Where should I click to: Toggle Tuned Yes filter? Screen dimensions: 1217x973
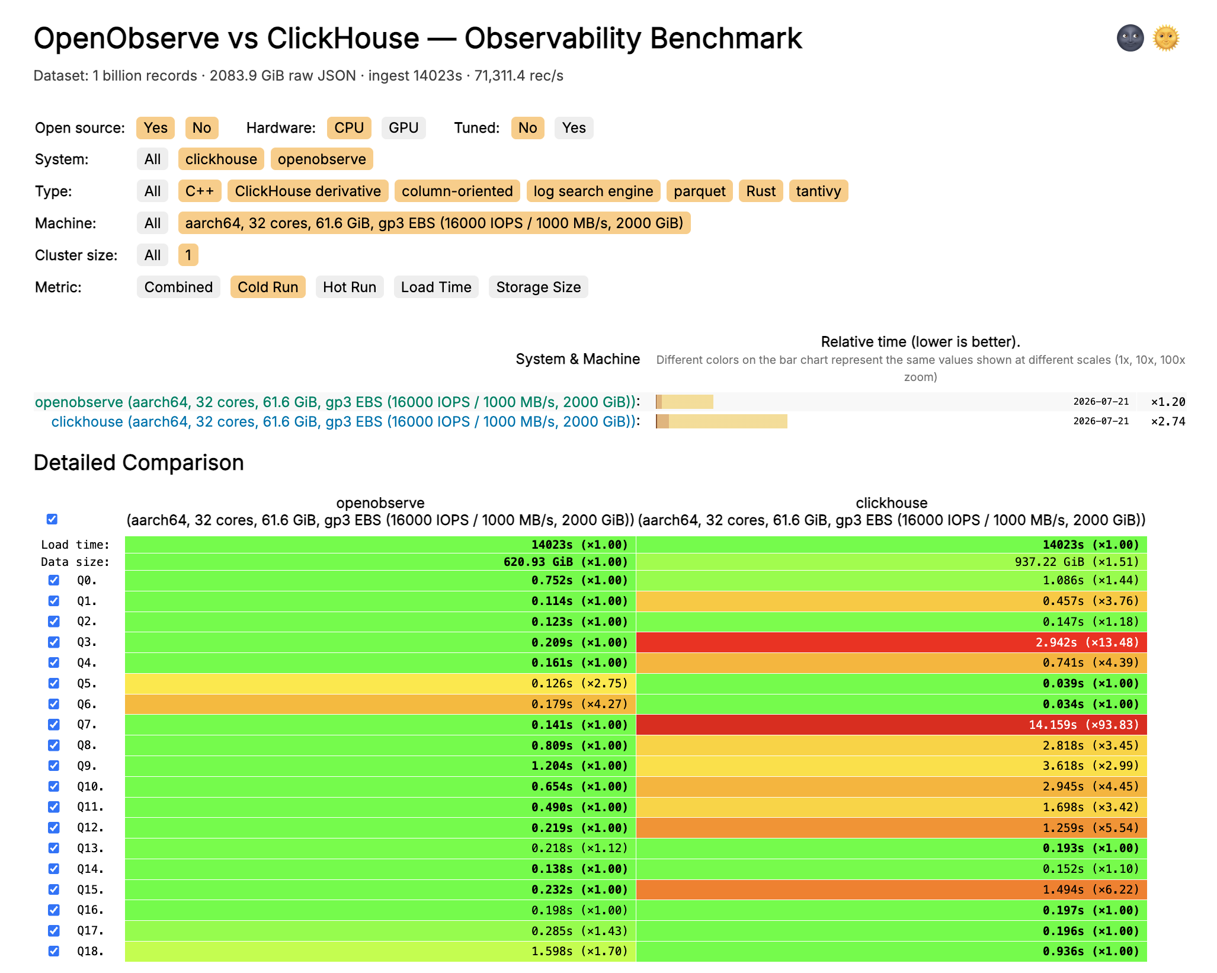click(574, 128)
